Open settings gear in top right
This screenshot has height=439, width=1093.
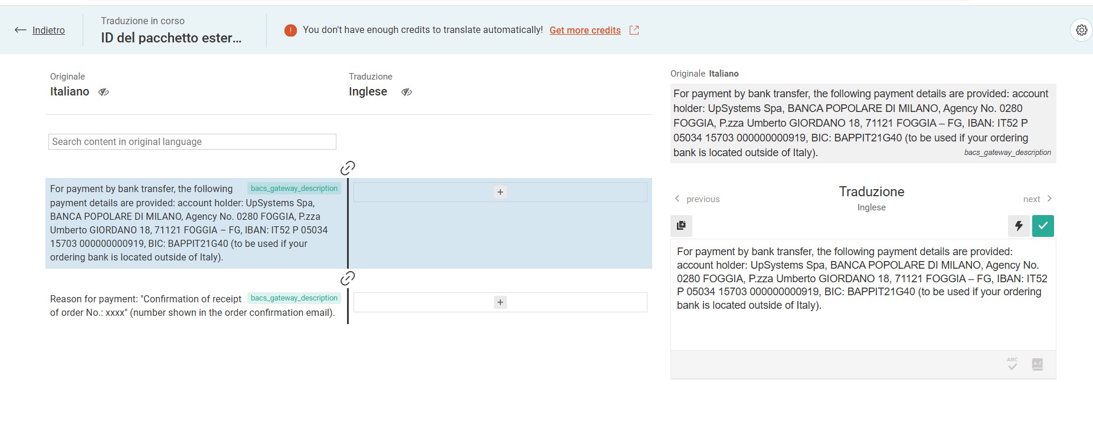click(1081, 30)
